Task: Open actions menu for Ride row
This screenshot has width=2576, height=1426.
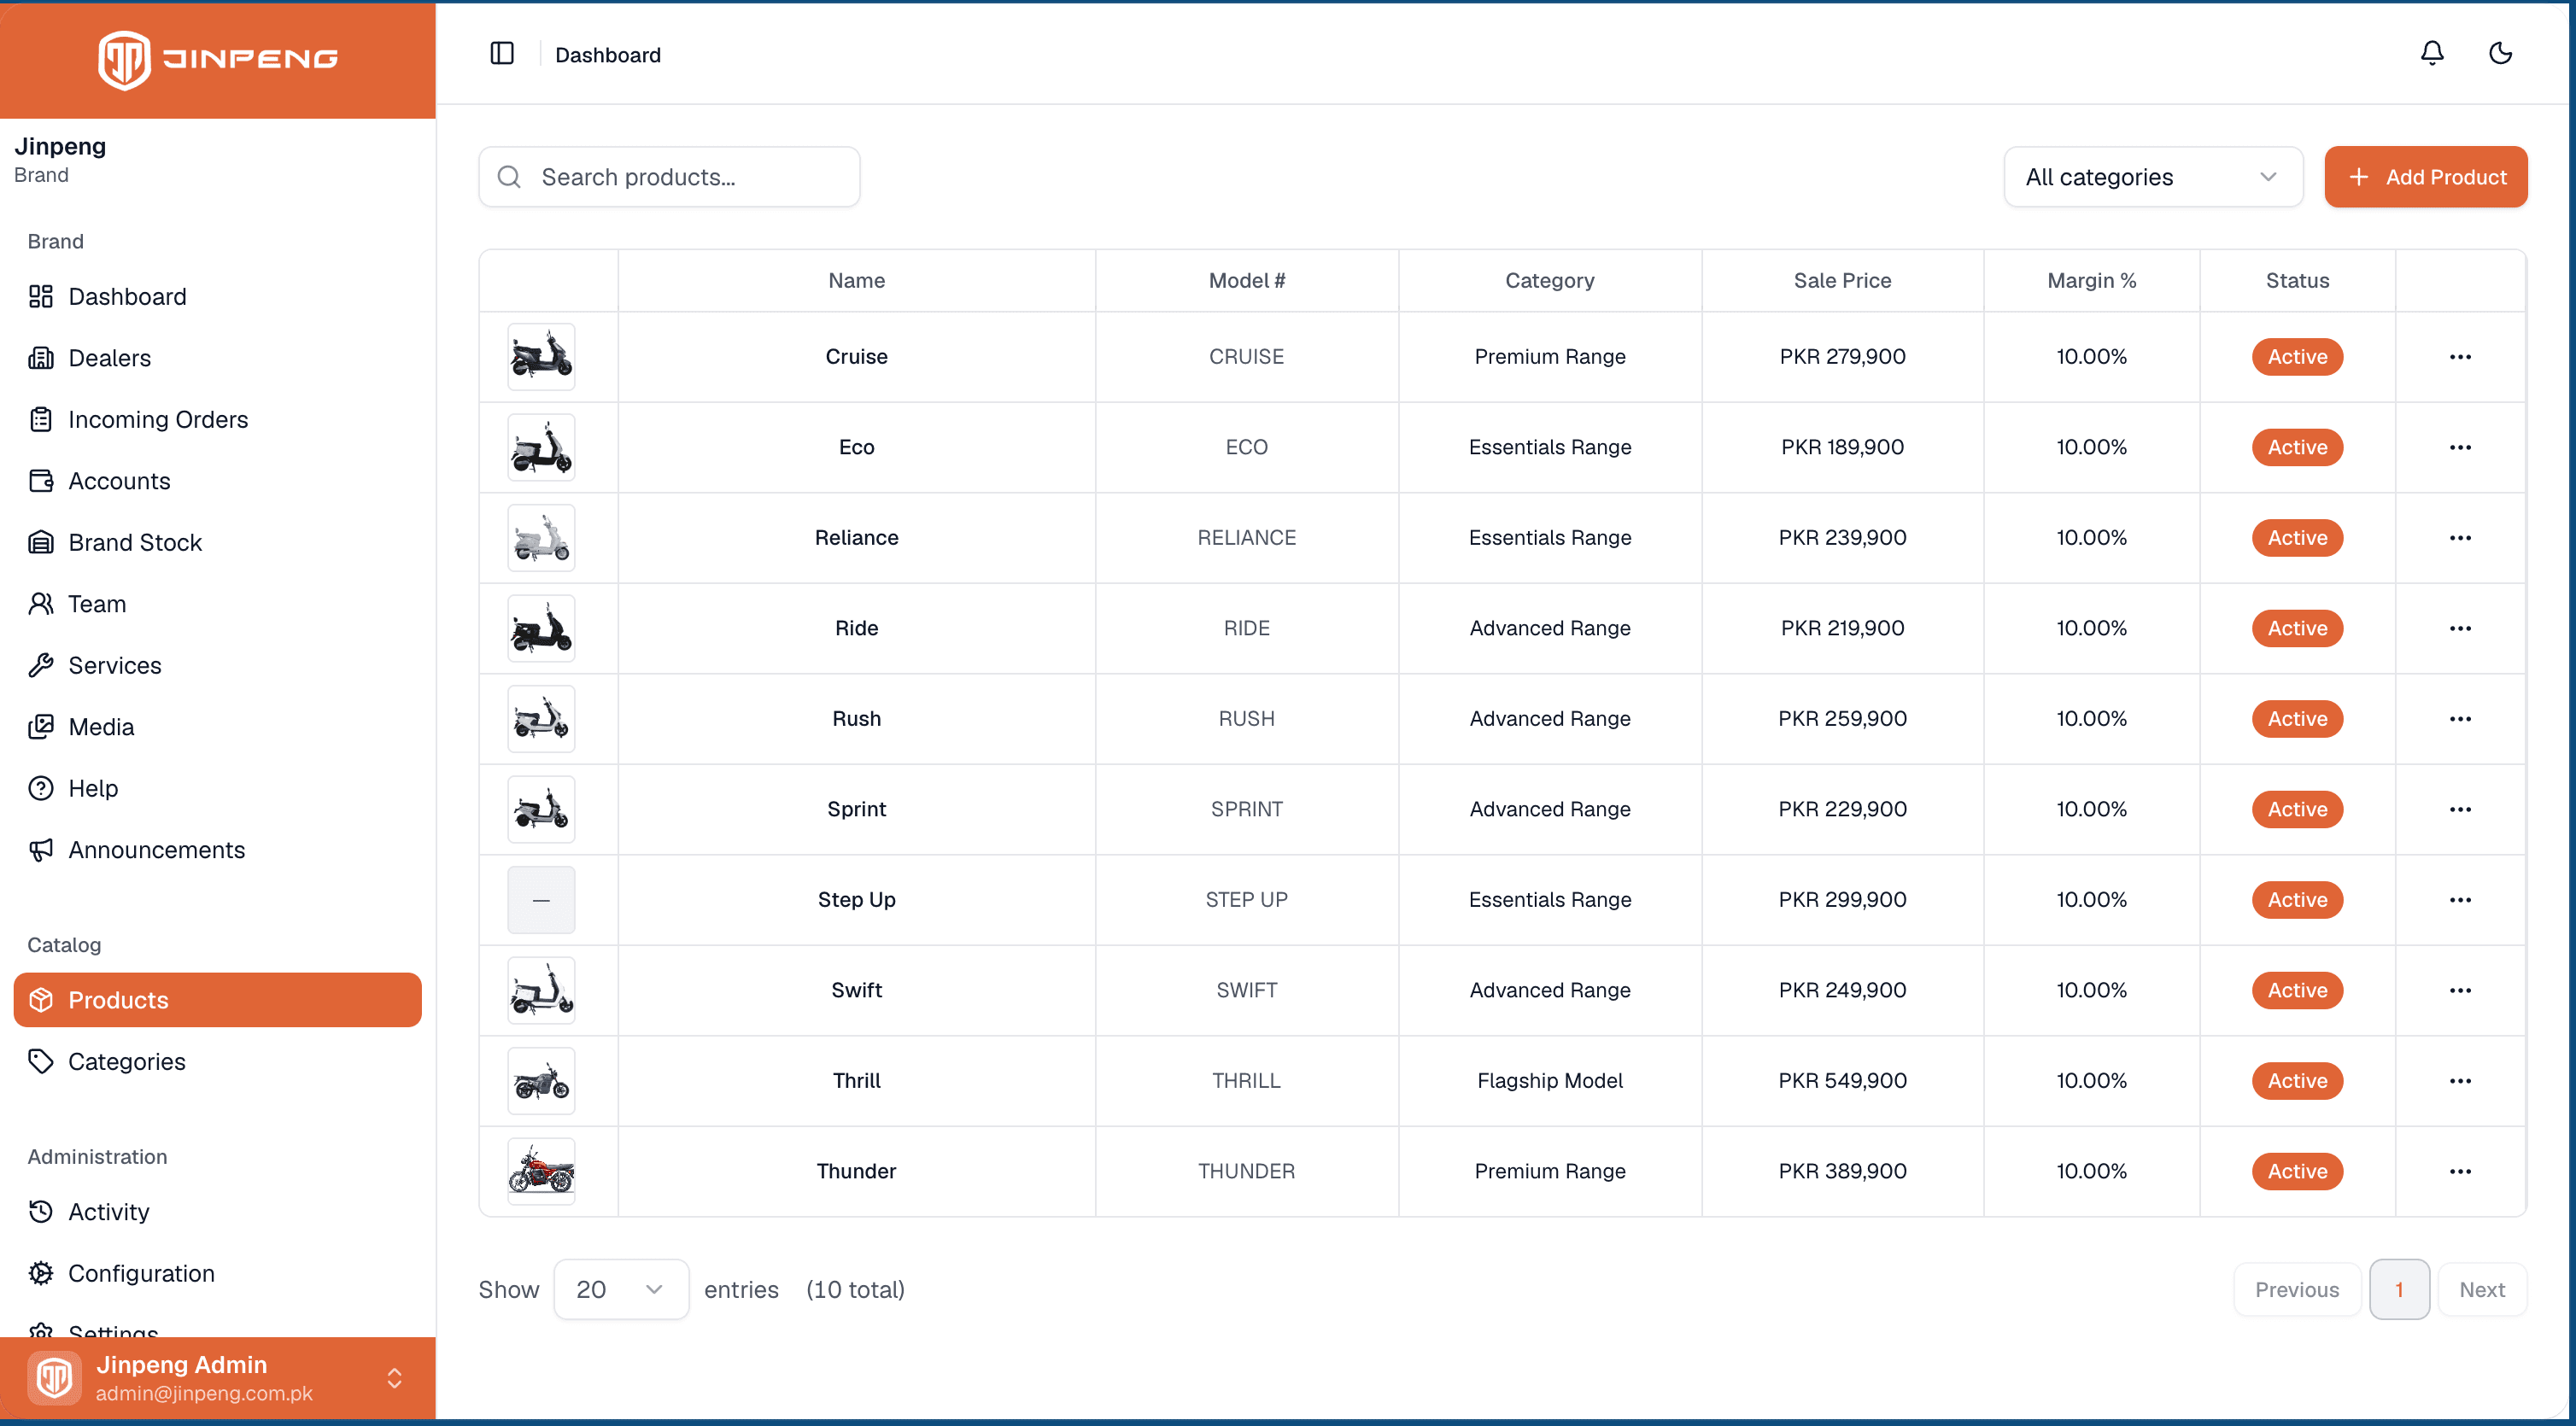Action: click(2460, 629)
